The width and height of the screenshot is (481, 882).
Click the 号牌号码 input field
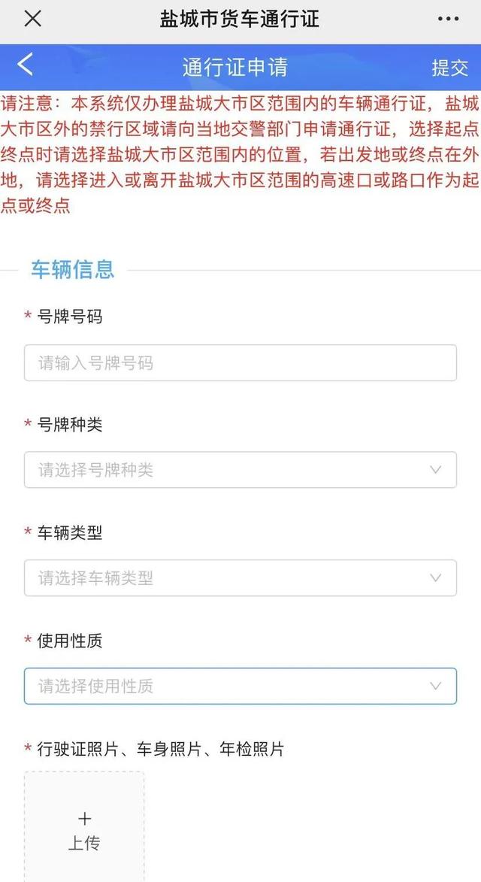[240, 362]
